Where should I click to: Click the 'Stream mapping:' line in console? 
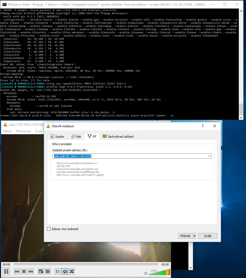click(12, 74)
